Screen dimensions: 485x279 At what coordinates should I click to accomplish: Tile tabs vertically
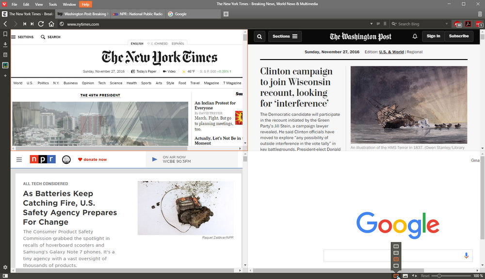coord(396,246)
